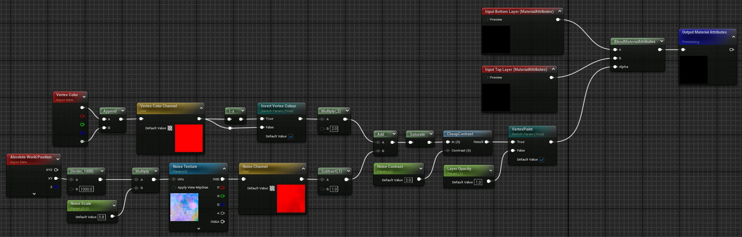This screenshot has height=237, width=742.
Task: Click the RGBA output pin on Noise Texture
Action: click(x=222, y=222)
